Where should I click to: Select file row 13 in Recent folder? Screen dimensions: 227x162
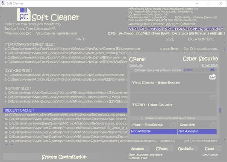tap(66, 128)
